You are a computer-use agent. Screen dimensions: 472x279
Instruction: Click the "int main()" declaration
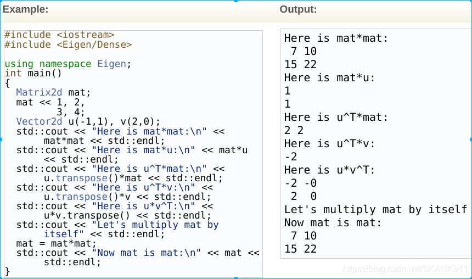(33, 73)
